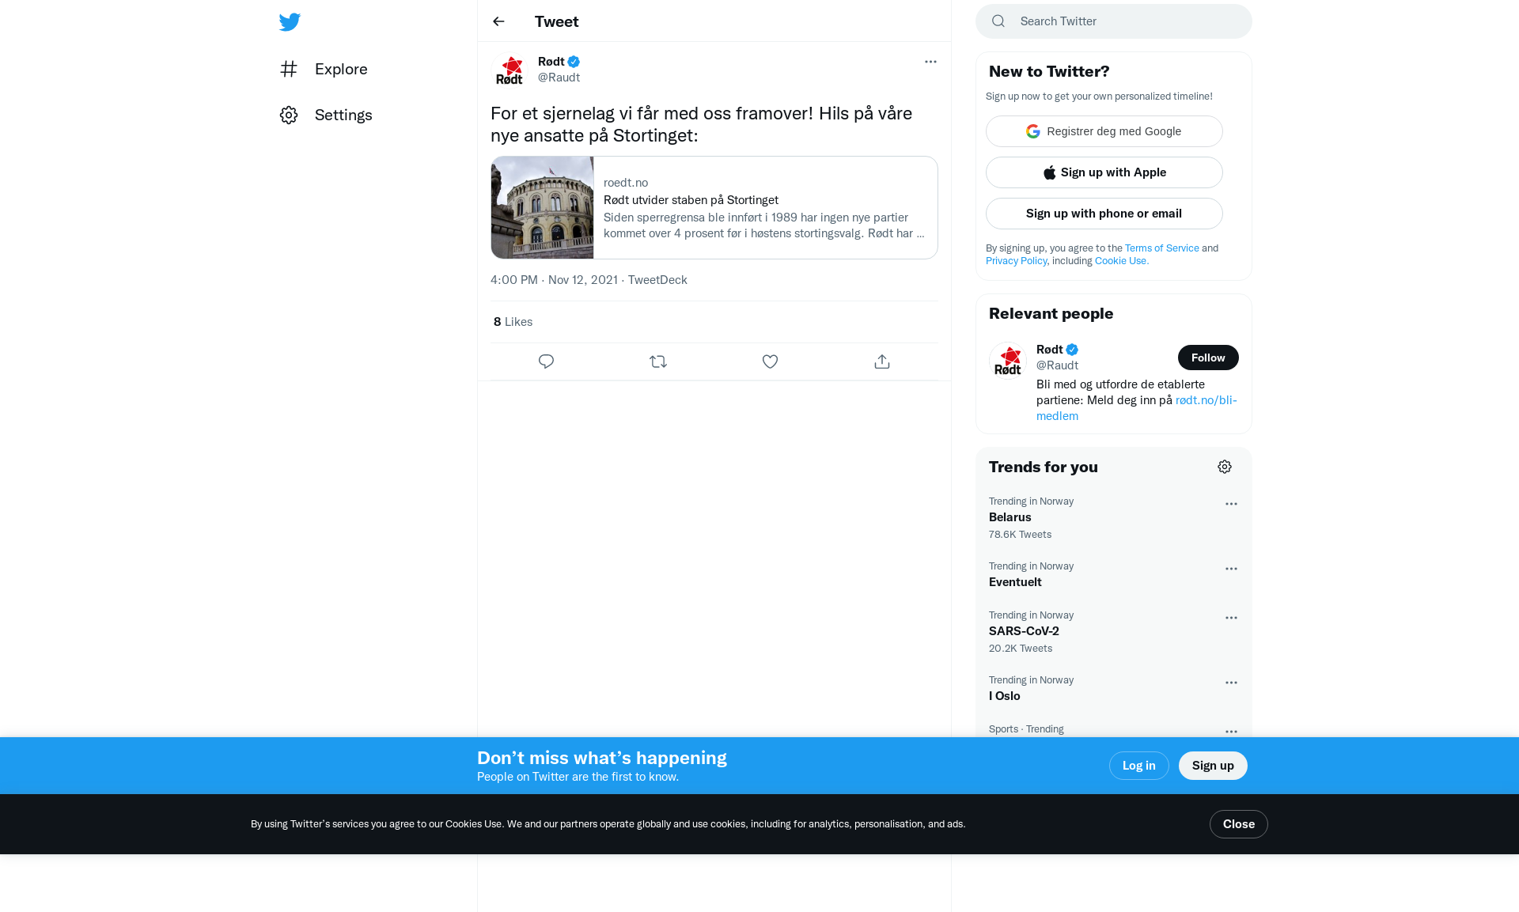Click the verified badge next to Rødt
The image size is (1519, 912).
[574, 62]
